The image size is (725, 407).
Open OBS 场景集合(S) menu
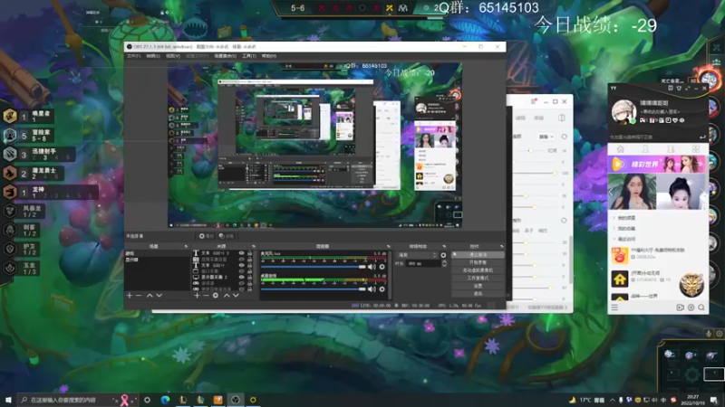pos(225,56)
